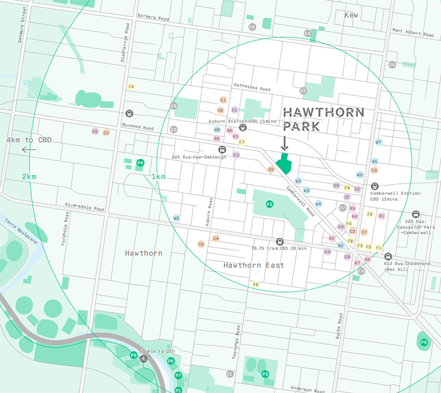The height and width of the screenshot is (393, 441).
Task: Click the 285 Bus Doncaster Park stop icon
Action: click(x=416, y=214)
